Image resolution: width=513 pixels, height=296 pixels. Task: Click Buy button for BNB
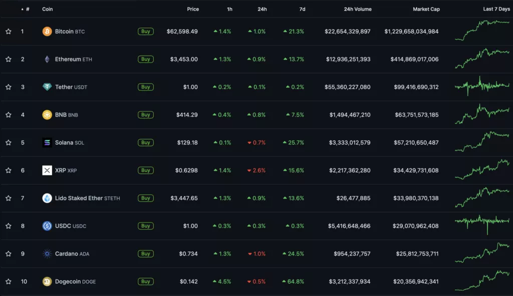146,114
